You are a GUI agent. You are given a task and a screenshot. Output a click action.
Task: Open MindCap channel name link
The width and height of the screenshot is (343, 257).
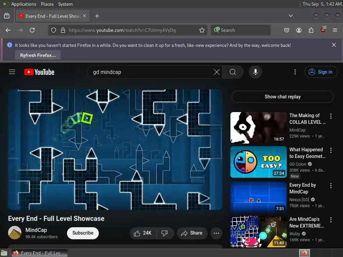tap(36, 230)
